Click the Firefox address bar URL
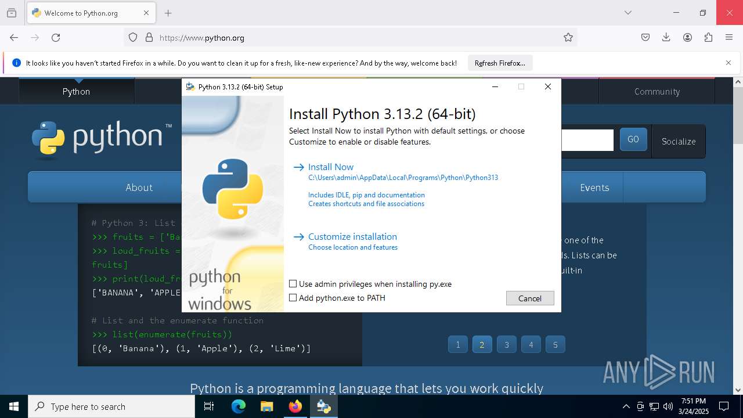743x418 pixels. [x=202, y=38]
